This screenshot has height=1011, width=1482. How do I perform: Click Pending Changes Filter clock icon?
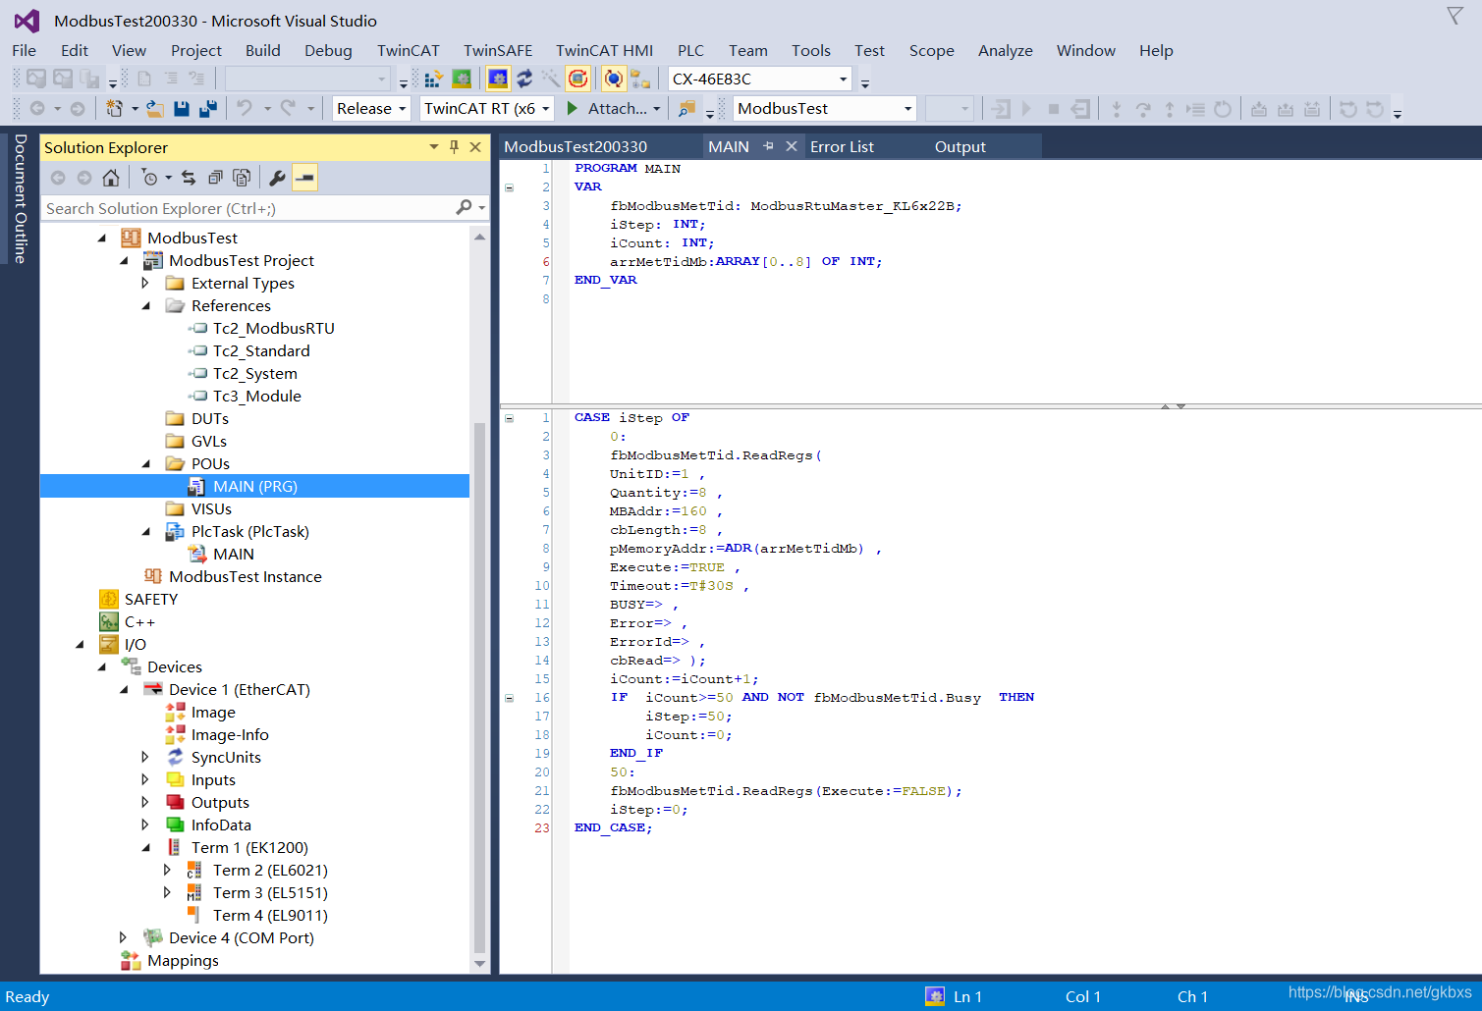[149, 178]
